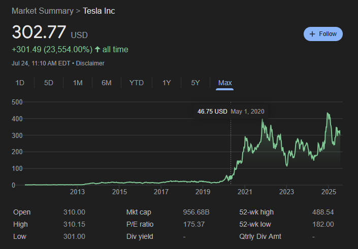
Task: Click the 2013 x-axis label
Action: pyautogui.click(x=77, y=192)
